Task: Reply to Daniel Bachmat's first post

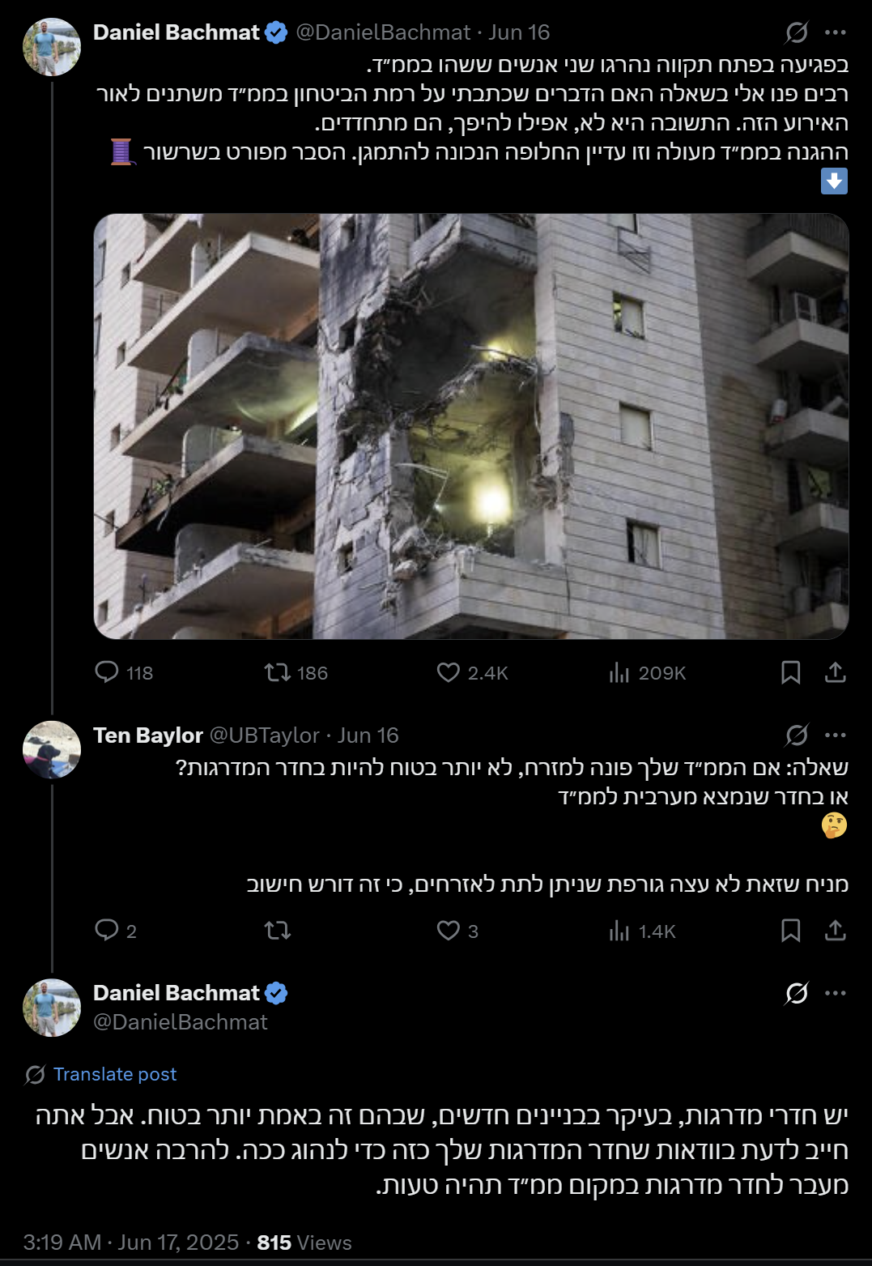Action: tap(107, 672)
